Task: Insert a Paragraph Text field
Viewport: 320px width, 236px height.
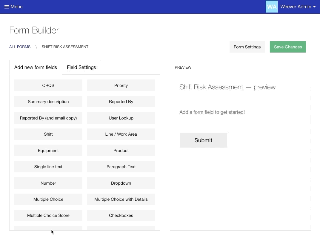Action: click(121, 167)
